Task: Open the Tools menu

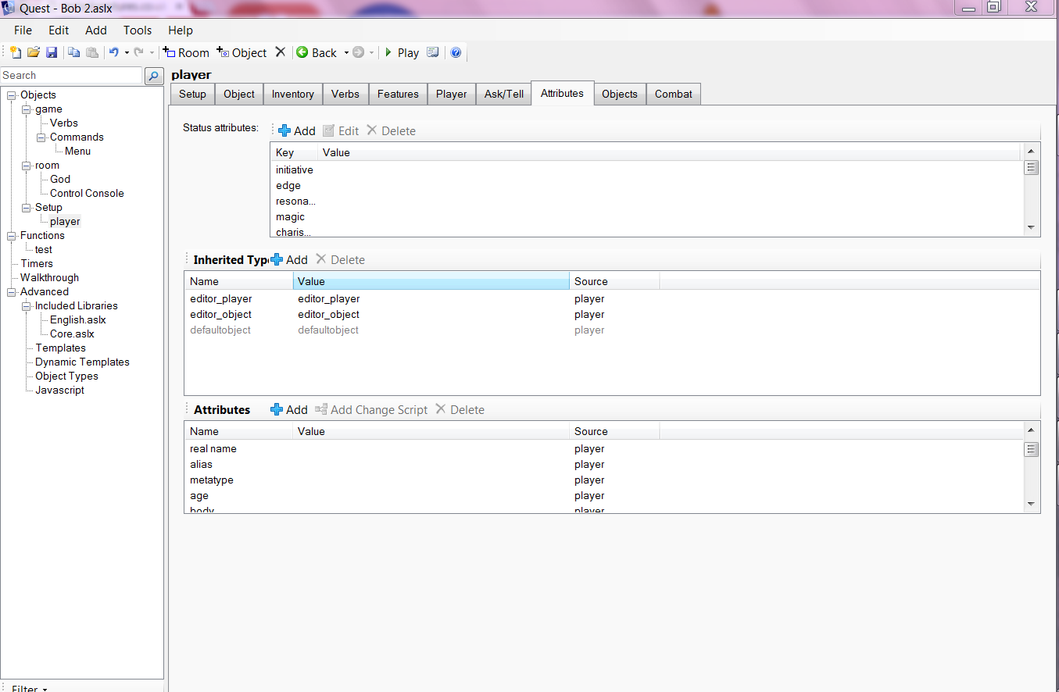Action: pyautogui.click(x=138, y=30)
